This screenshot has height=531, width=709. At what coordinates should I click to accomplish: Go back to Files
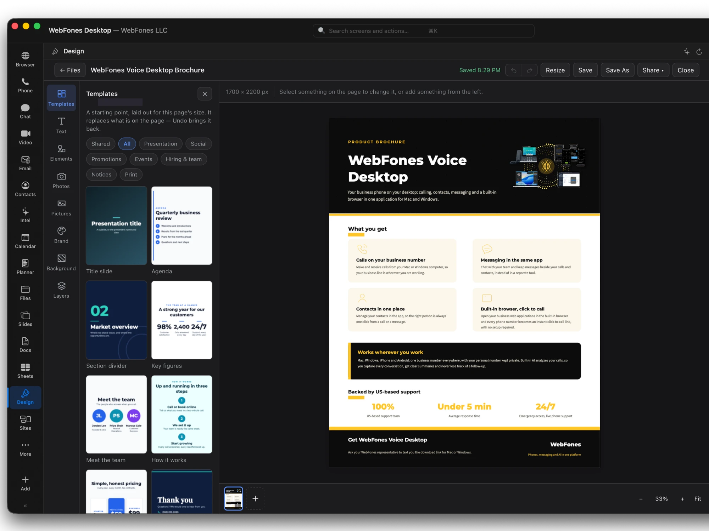point(70,70)
